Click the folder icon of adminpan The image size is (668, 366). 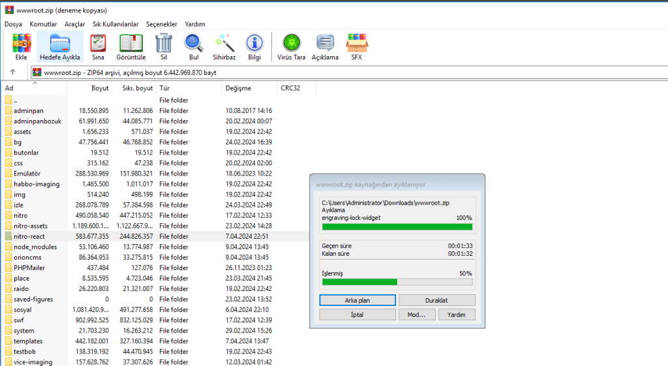[8, 110]
